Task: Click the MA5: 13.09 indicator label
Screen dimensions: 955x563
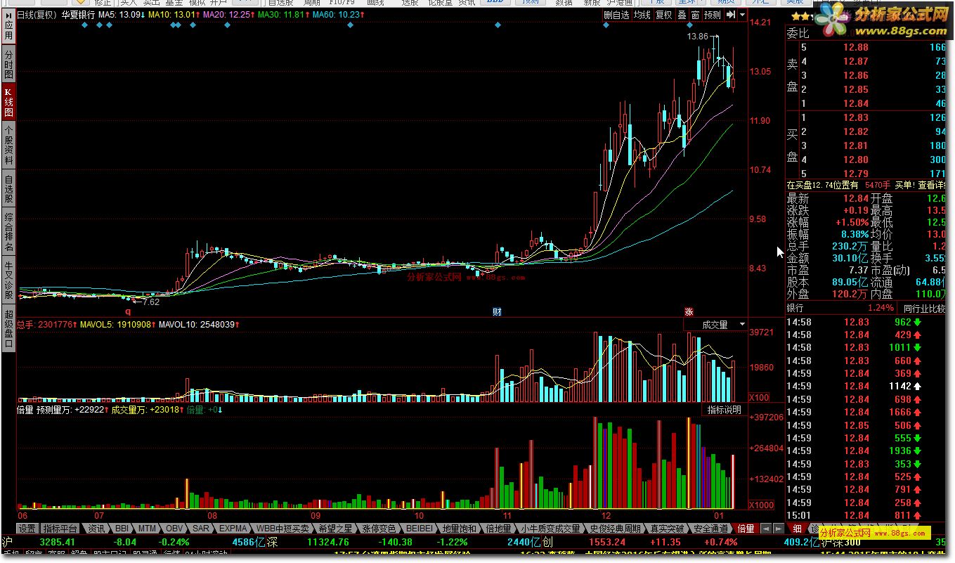Action: tap(122, 14)
